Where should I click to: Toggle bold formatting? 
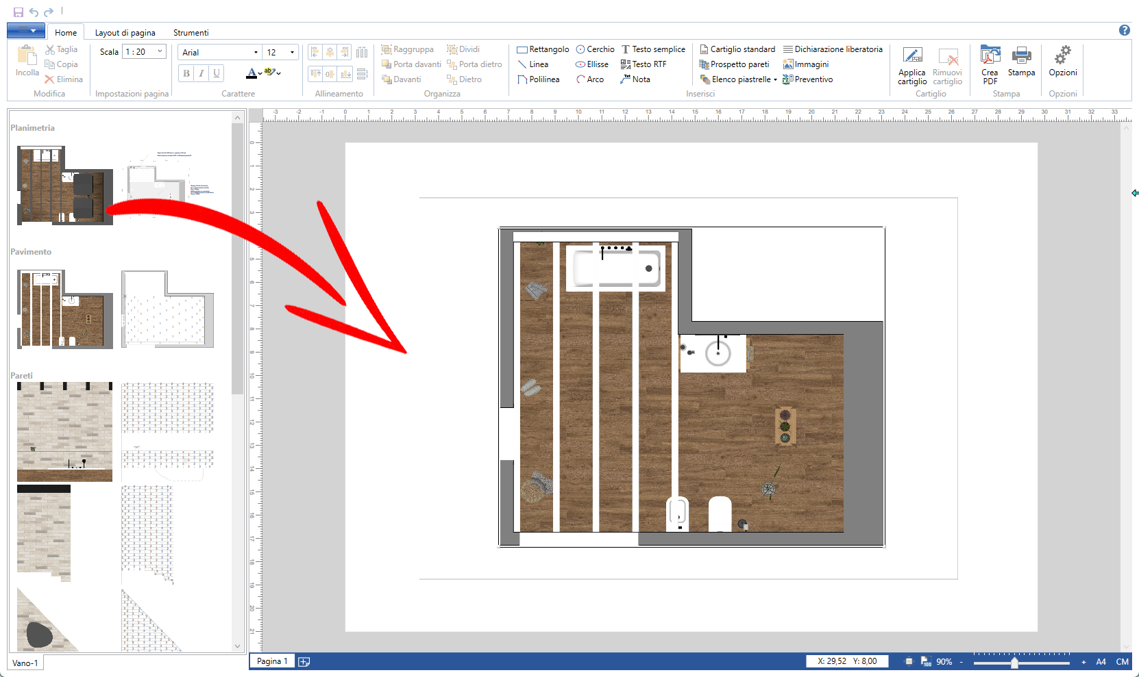pos(186,73)
